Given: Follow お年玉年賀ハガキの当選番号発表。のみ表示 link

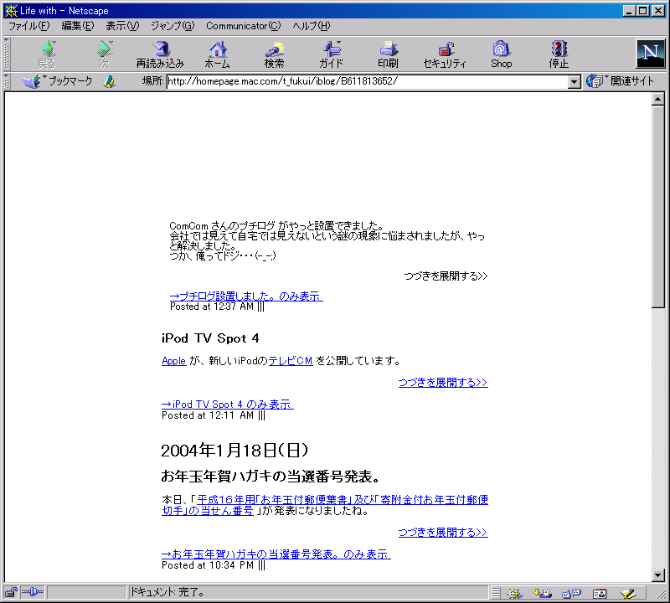Looking at the screenshot, I should (x=276, y=554).
